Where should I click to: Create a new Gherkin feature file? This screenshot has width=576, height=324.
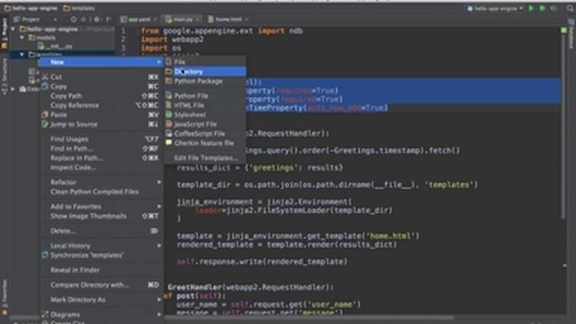click(205, 143)
